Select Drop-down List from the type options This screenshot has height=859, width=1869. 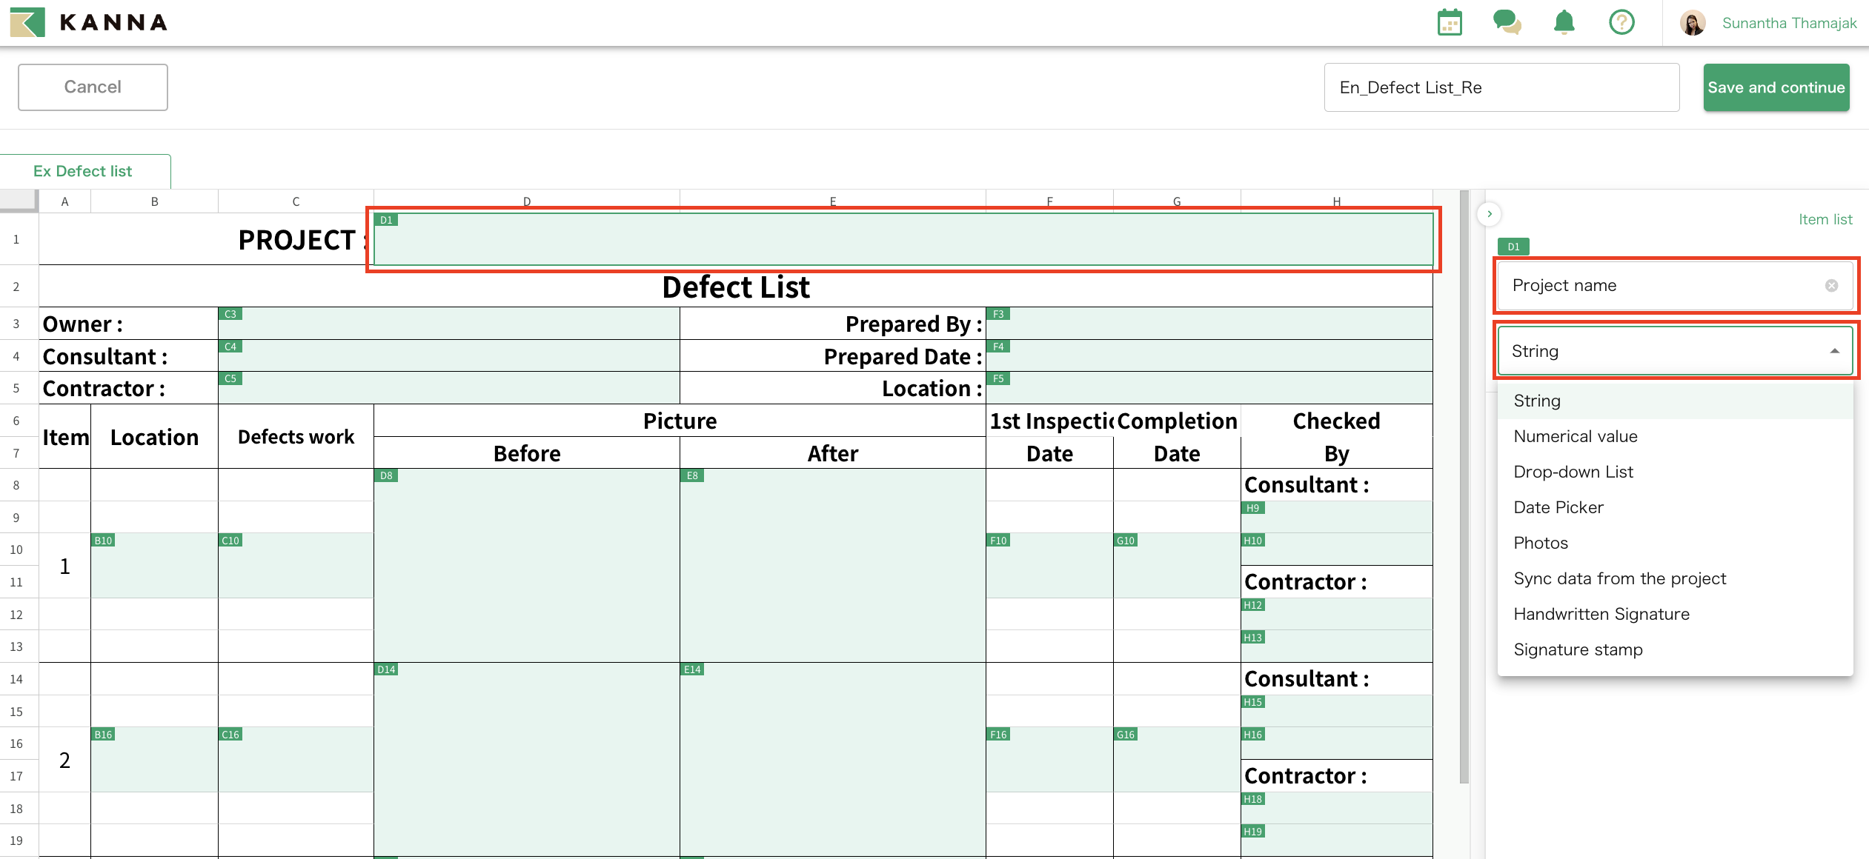[1573, 472]
